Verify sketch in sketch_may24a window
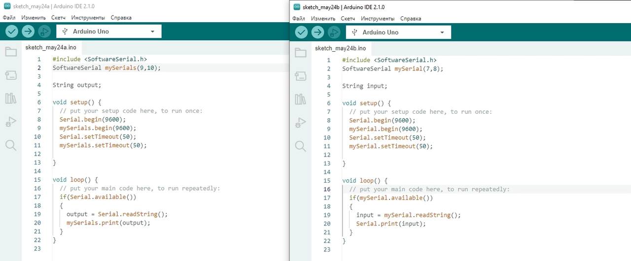The width and height of the screenshot is (631, 261). click(11, 32)
